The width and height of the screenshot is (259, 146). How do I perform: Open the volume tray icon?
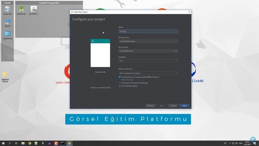(x=236, y=143)
